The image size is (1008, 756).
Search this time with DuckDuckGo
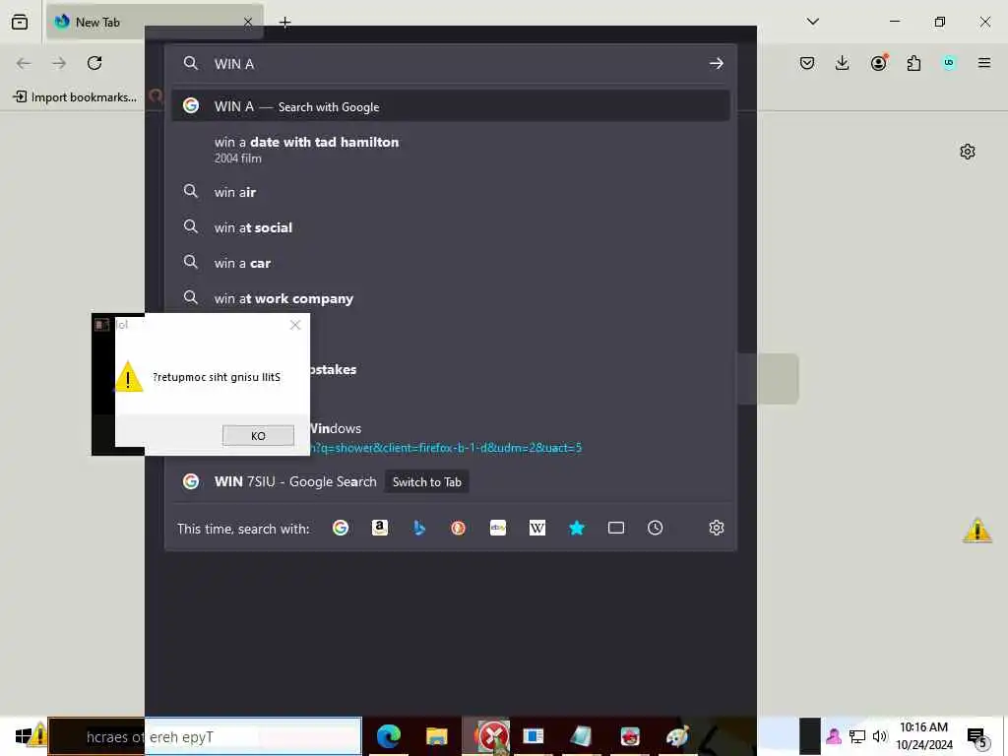tap(459, 529)
